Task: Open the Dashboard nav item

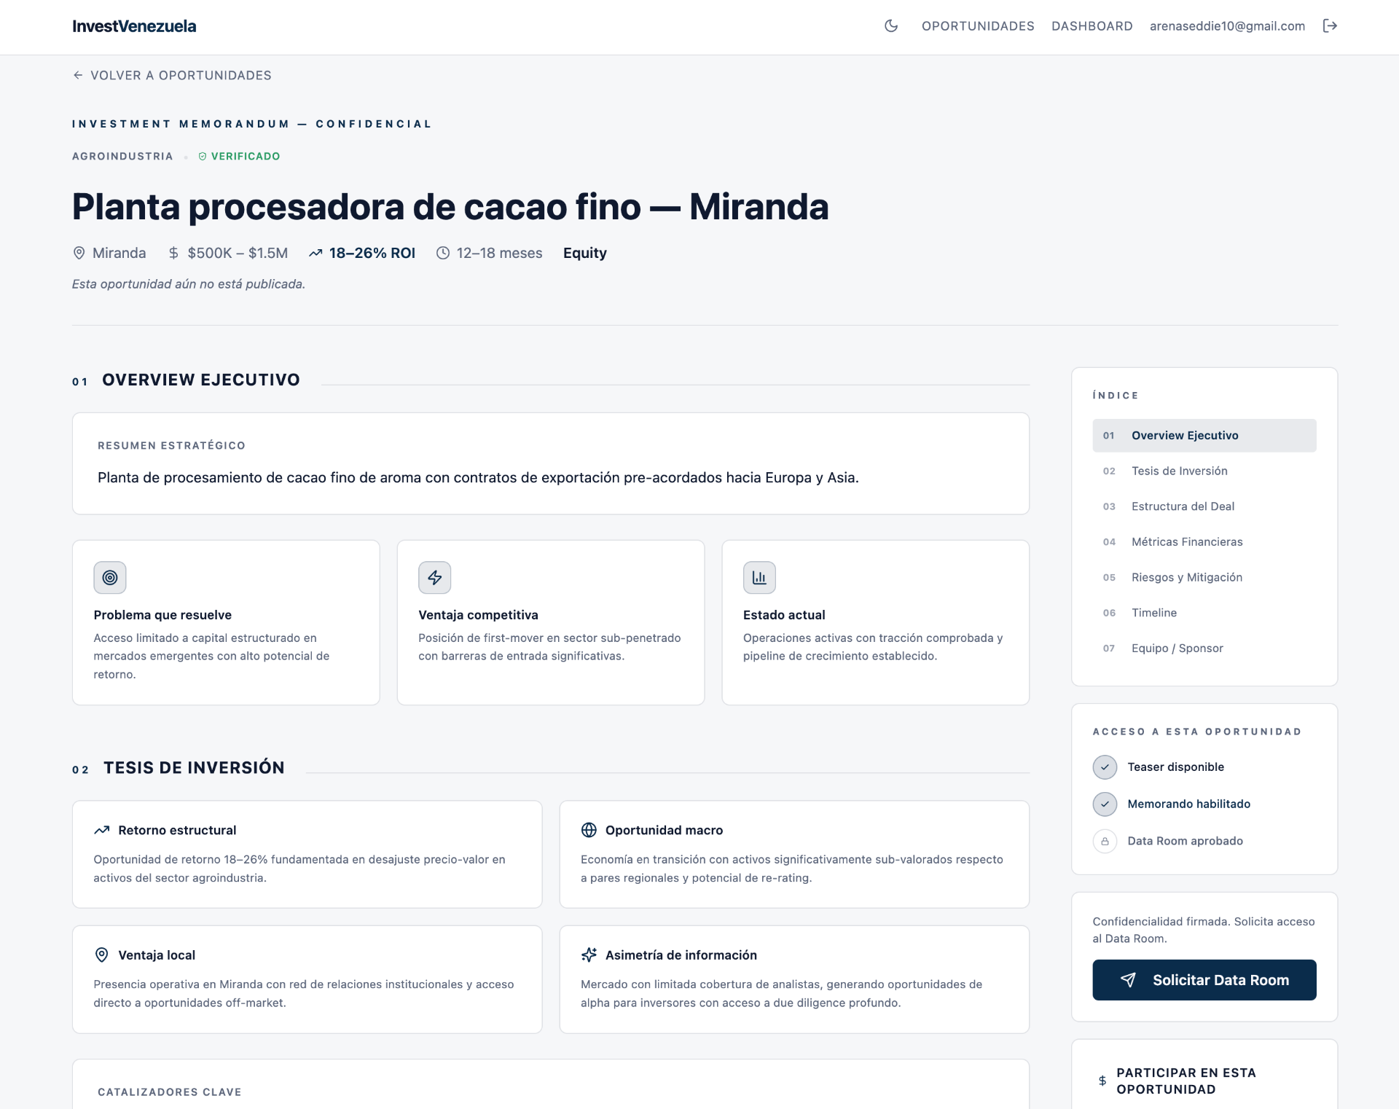Action: coord(1092,26)
